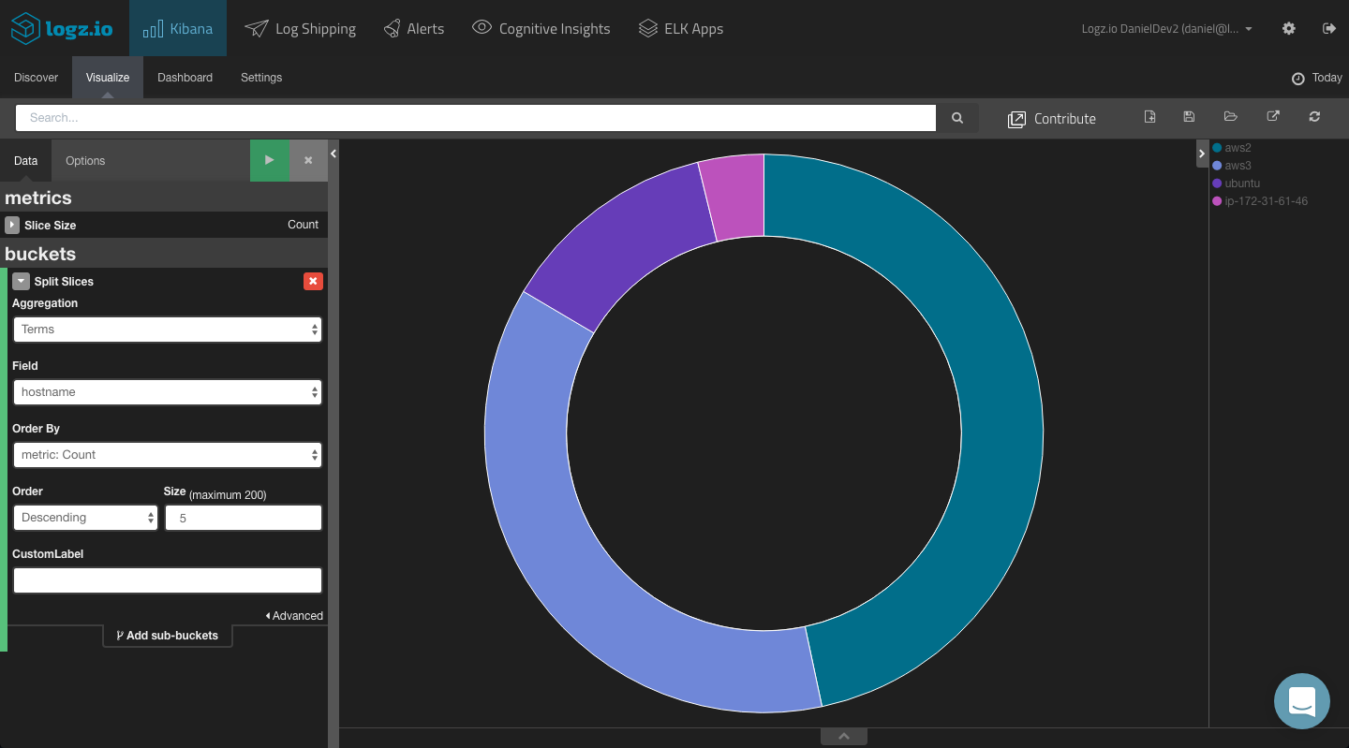This screenshot has height=748, width=1349.
Task: Expand the Slice Size metric
Action: pyautogui.click(x=12, y=225)
